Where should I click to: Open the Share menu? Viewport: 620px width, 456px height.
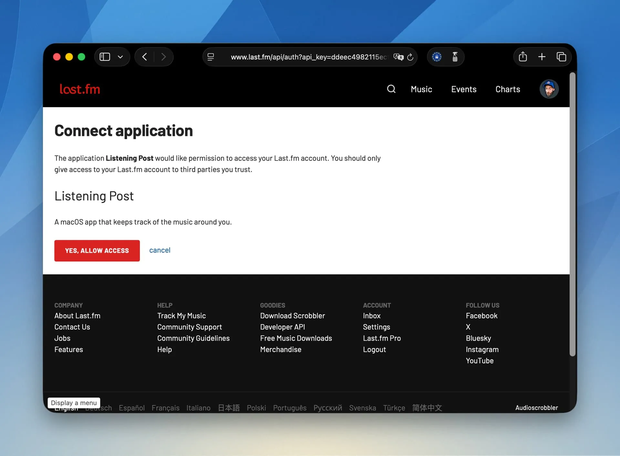click(523, 57)
